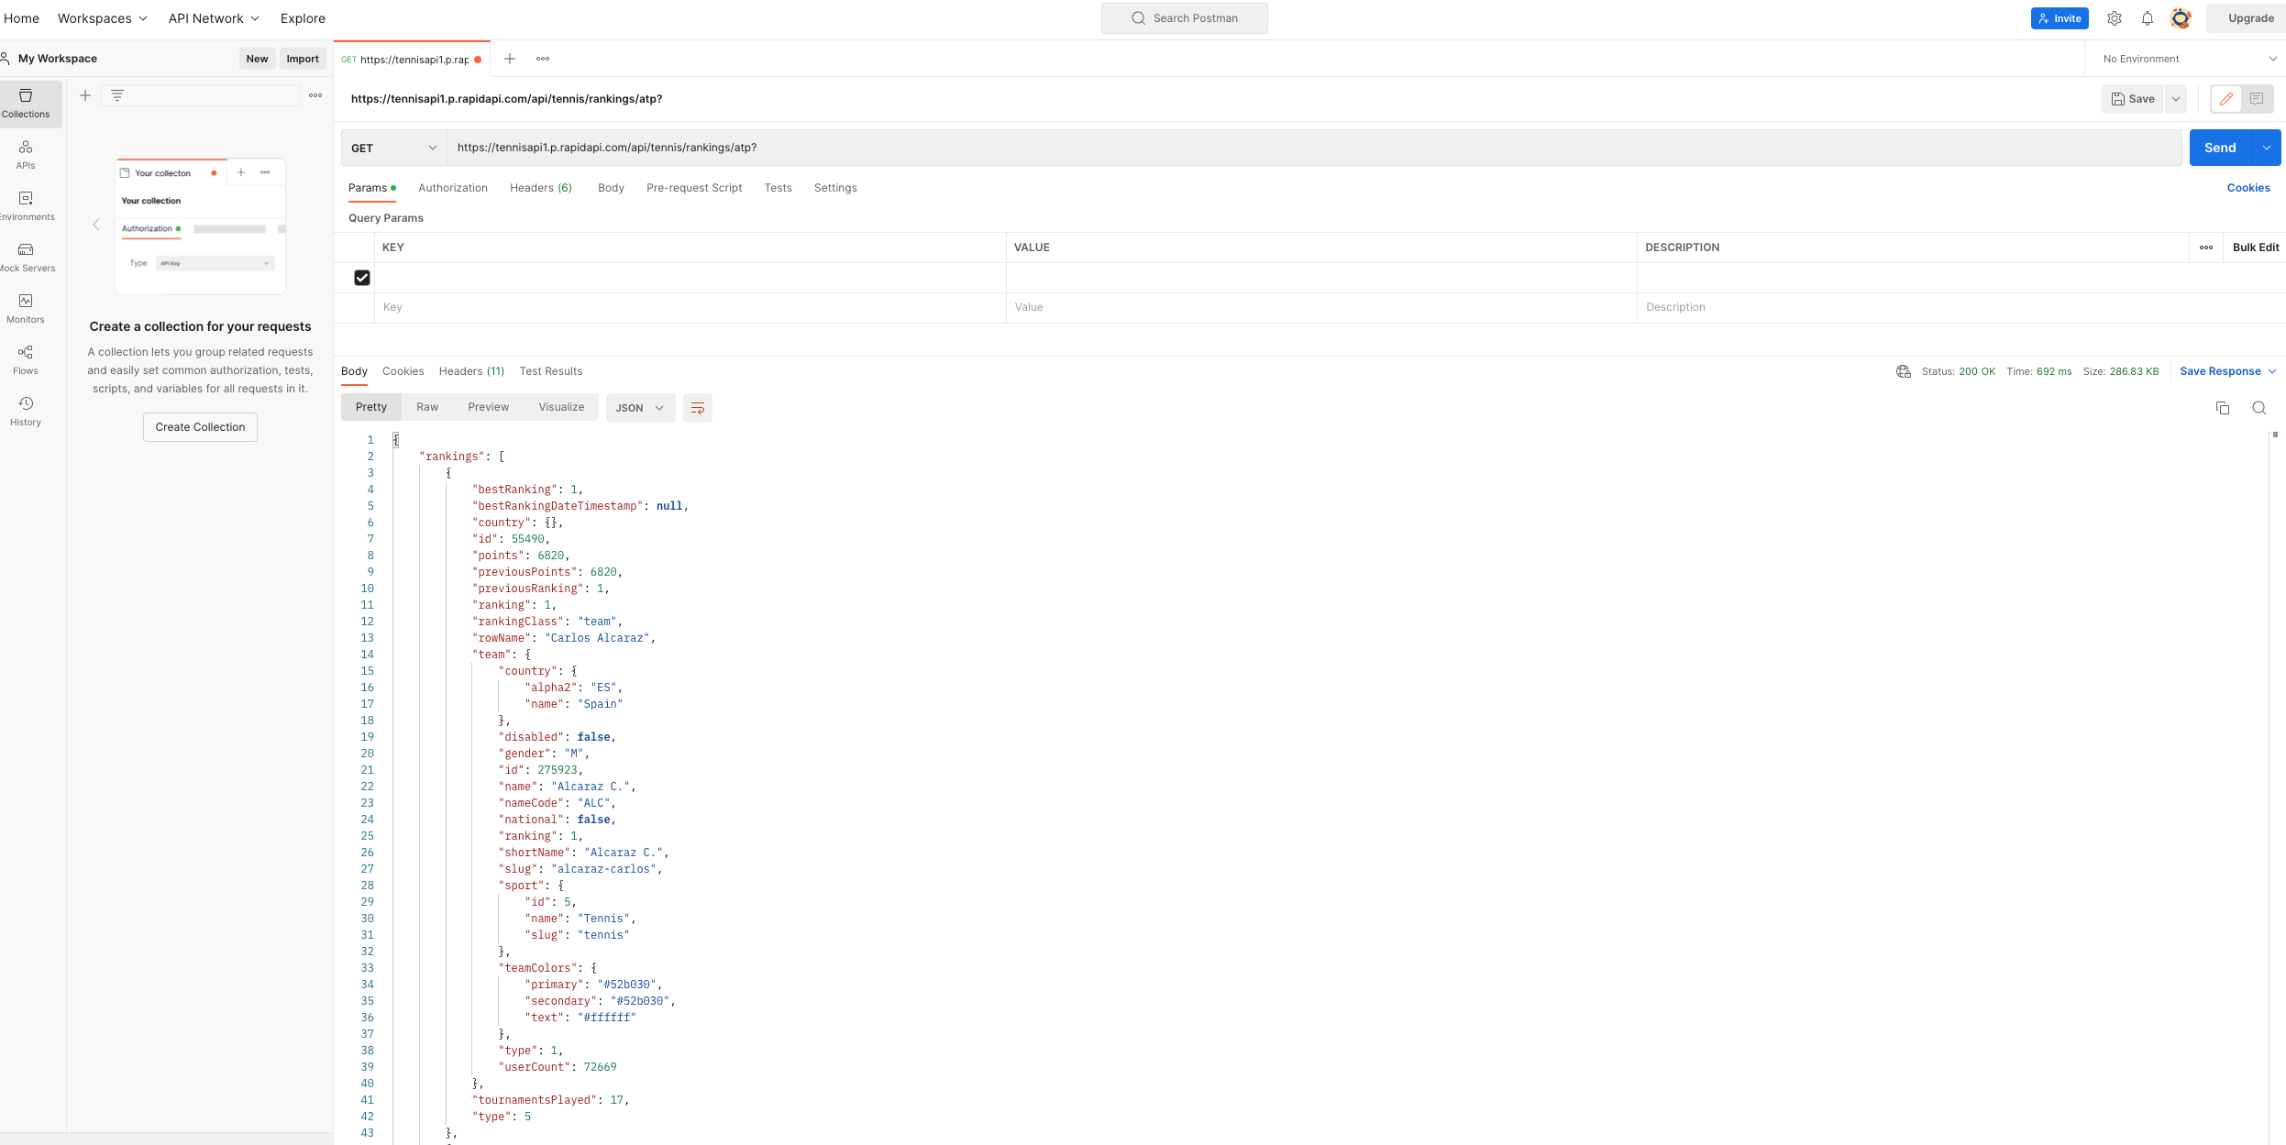Click the notifications bell icon

2147,18
